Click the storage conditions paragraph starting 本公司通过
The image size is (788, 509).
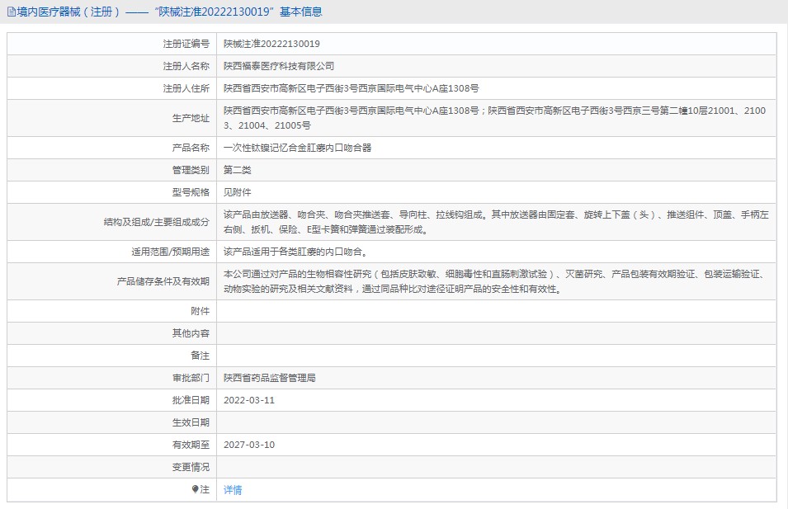[x=495, y=281]
